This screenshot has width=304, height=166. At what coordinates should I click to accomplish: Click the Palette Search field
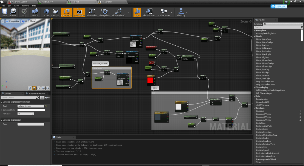pos(278,27)
